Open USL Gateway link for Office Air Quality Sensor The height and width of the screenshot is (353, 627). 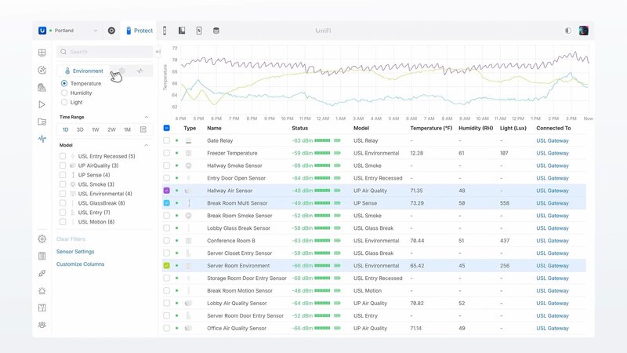click(553, 328)
